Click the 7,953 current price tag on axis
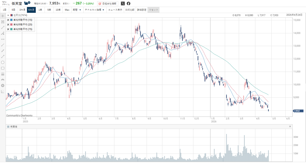The height and width of the screenshot is (163, 306). pos(298,111)
